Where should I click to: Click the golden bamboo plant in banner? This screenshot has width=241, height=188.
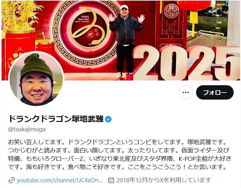[20, 15]
